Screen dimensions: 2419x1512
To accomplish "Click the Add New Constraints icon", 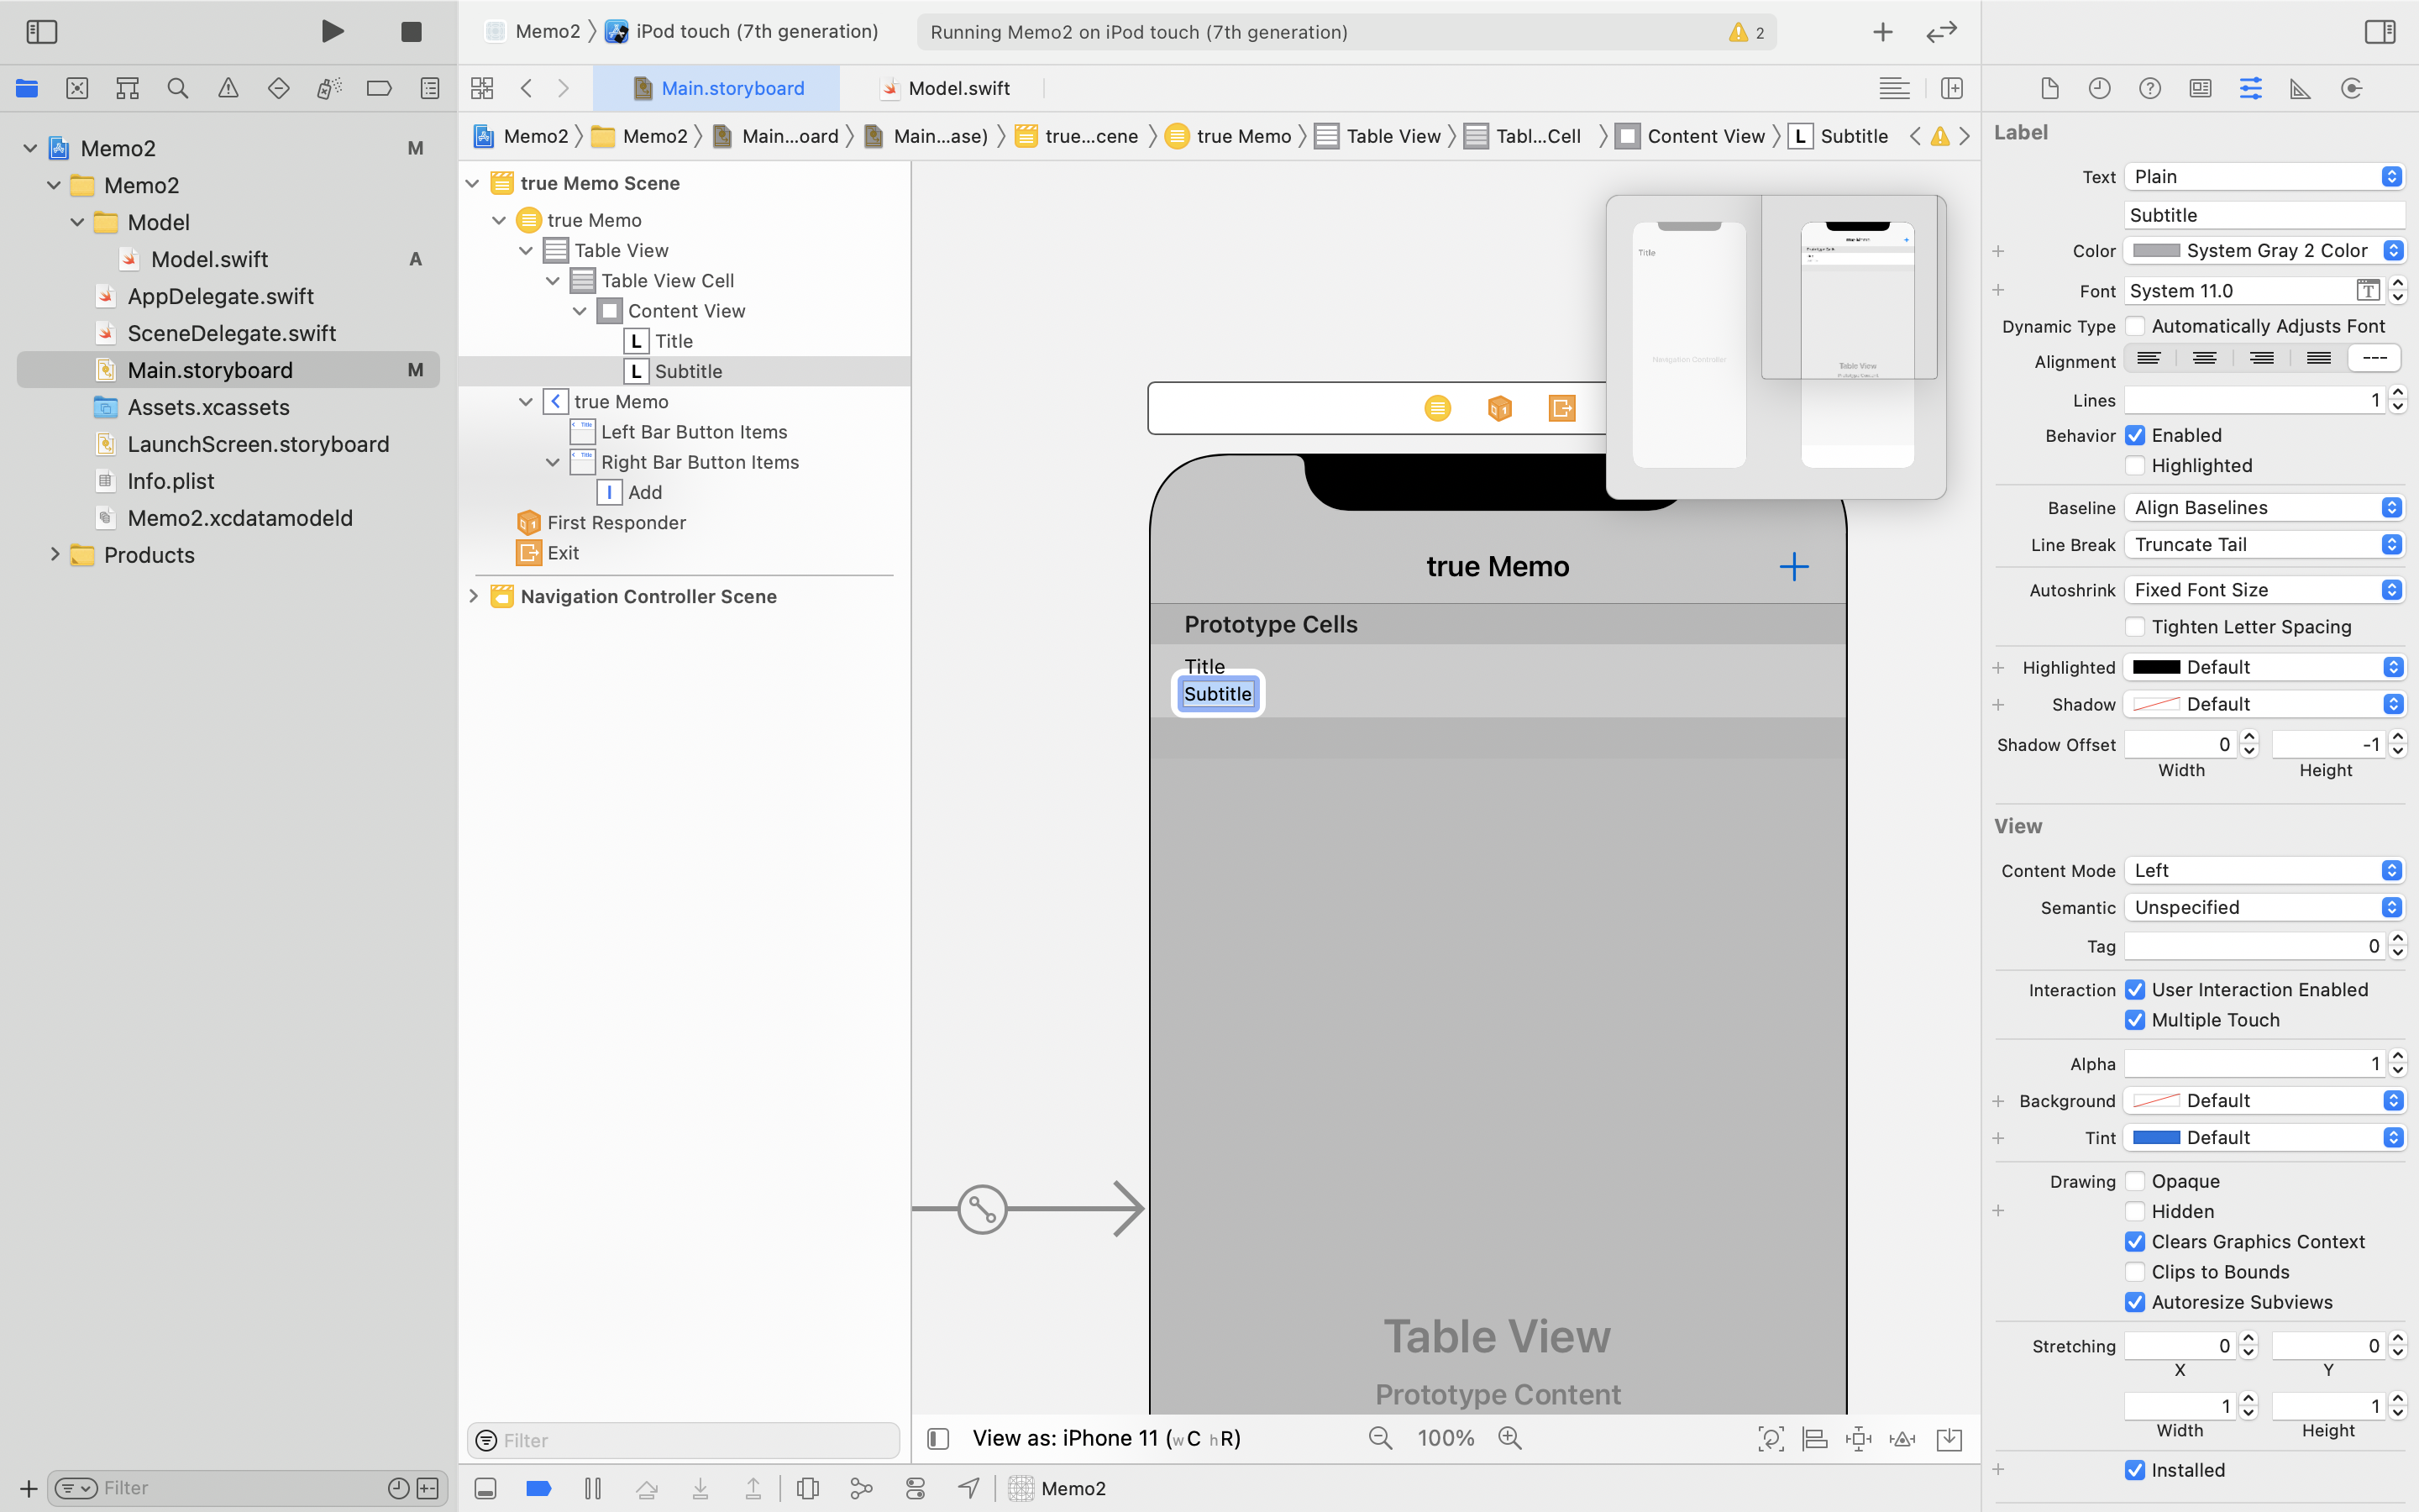I will [x=1858, y=1439].
